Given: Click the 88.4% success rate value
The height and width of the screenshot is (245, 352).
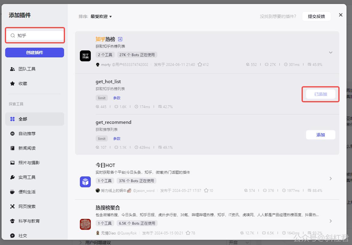Looking at the screenshot, I should (x=317, y=190).
